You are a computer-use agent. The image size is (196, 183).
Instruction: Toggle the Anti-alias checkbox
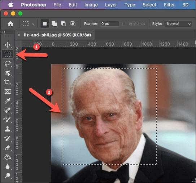tap(123, 24)
